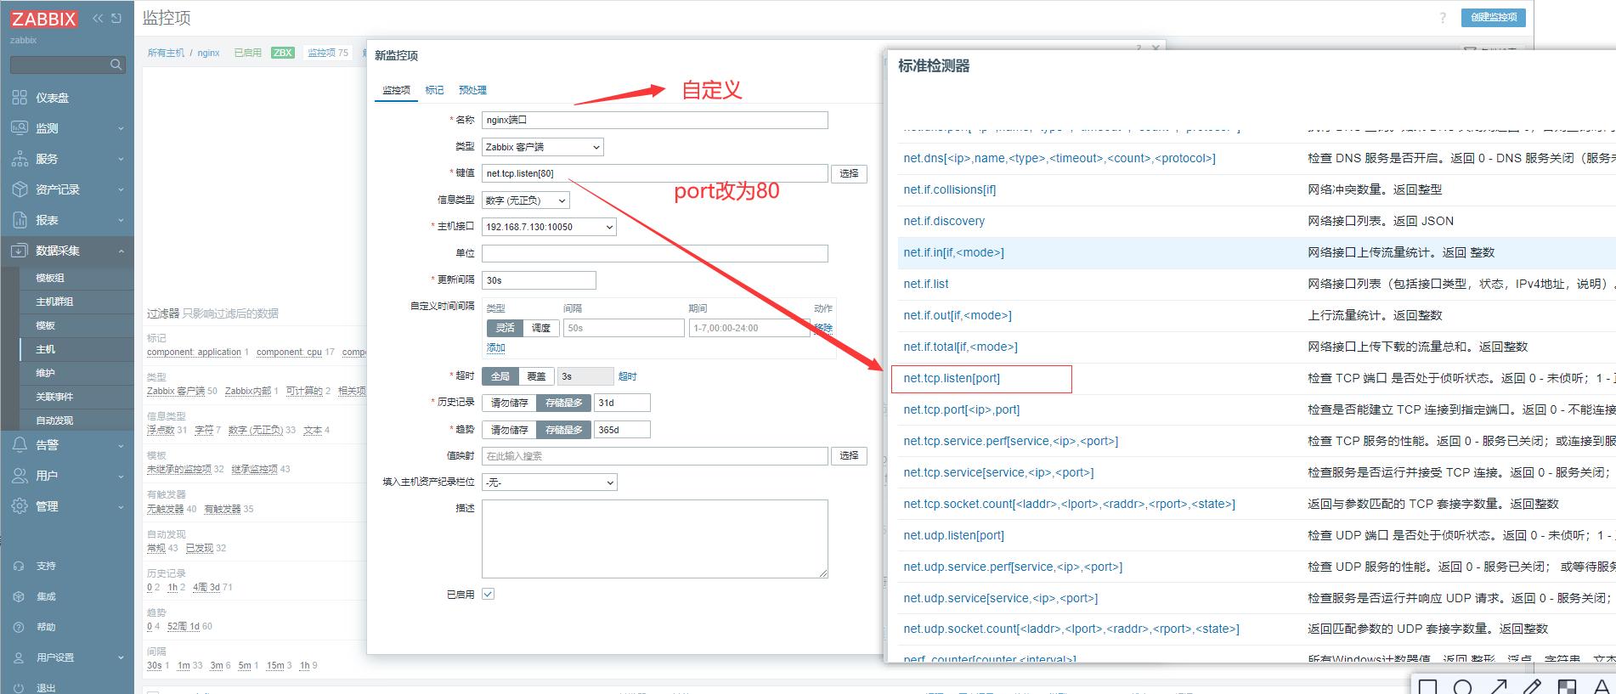Expand the 告警 menu chevron

[x=121, y=444]
